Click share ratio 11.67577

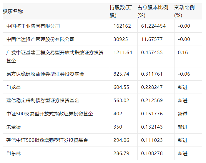[x=152, y=39]
